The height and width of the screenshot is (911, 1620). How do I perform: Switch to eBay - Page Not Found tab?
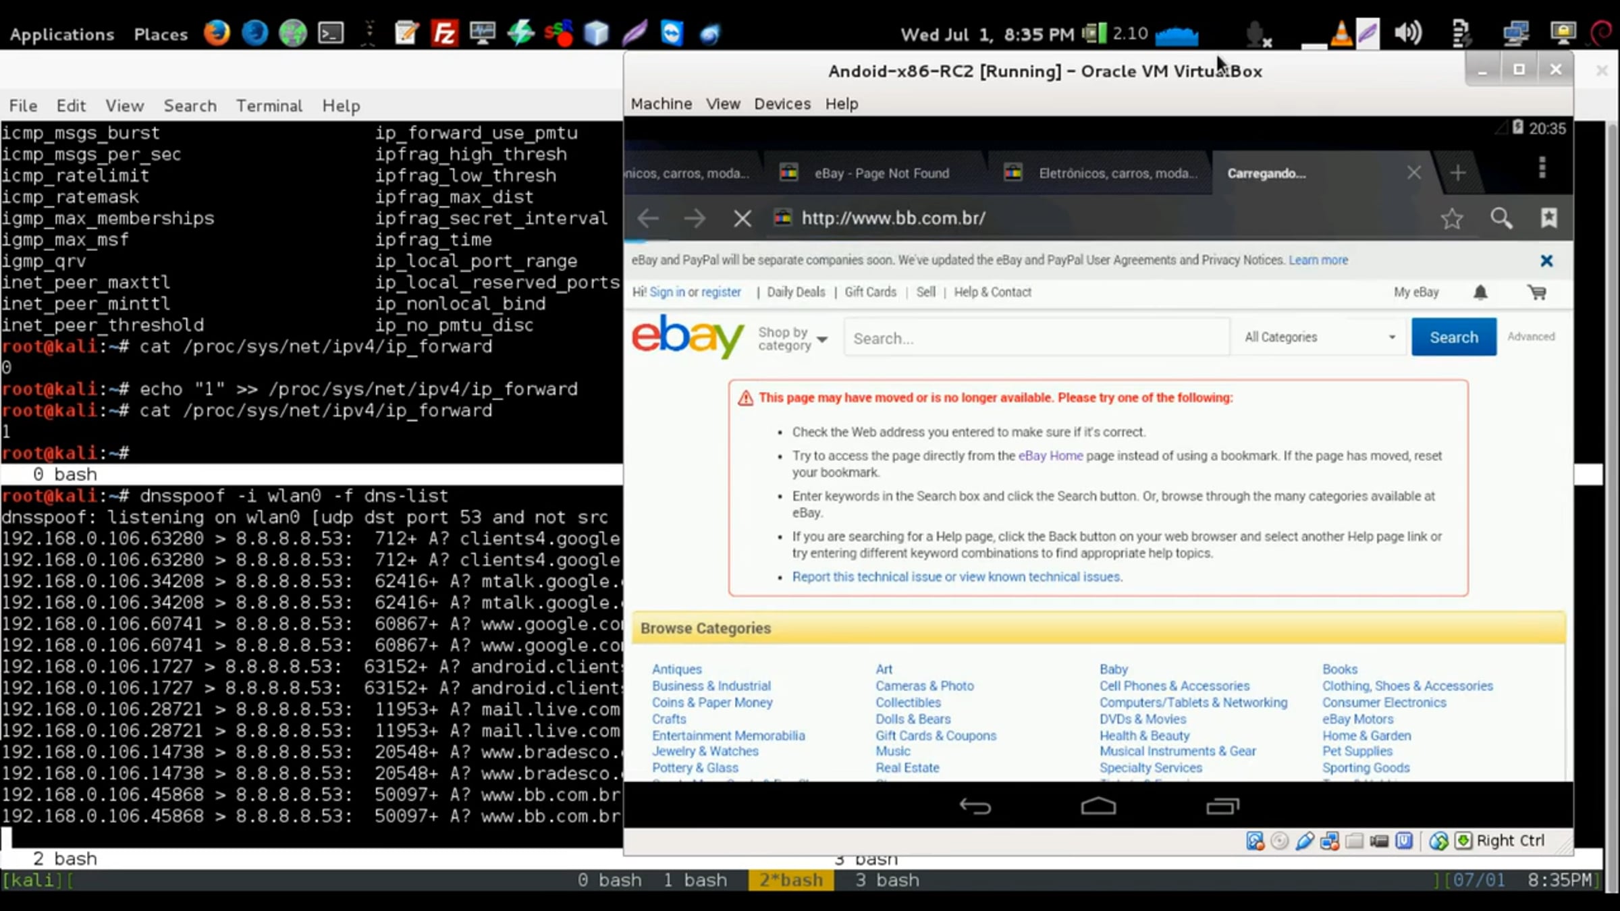pos(876,173)
